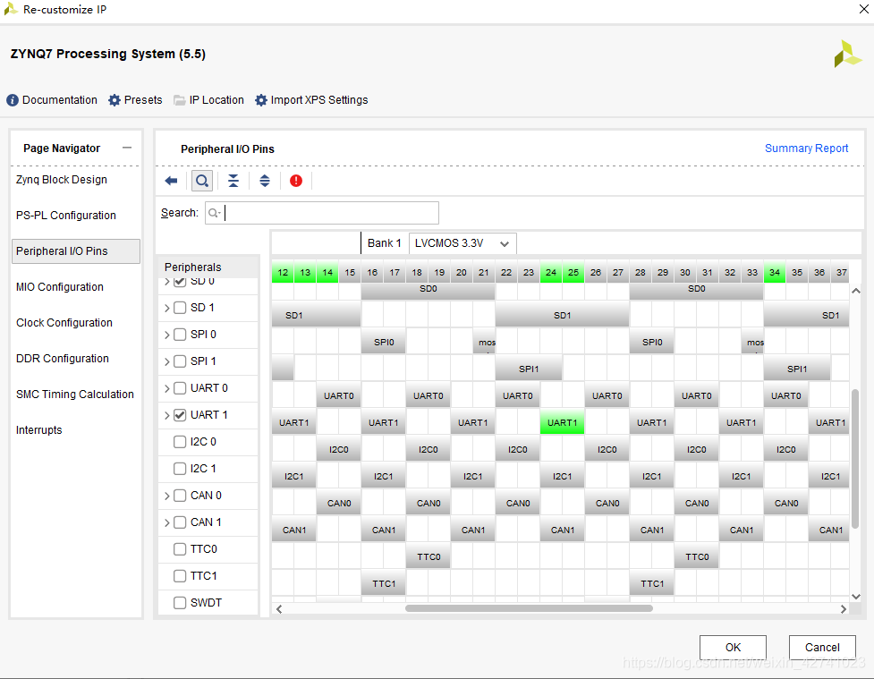
Task: Expand the CAN 1 tree row
Action: 166,522
